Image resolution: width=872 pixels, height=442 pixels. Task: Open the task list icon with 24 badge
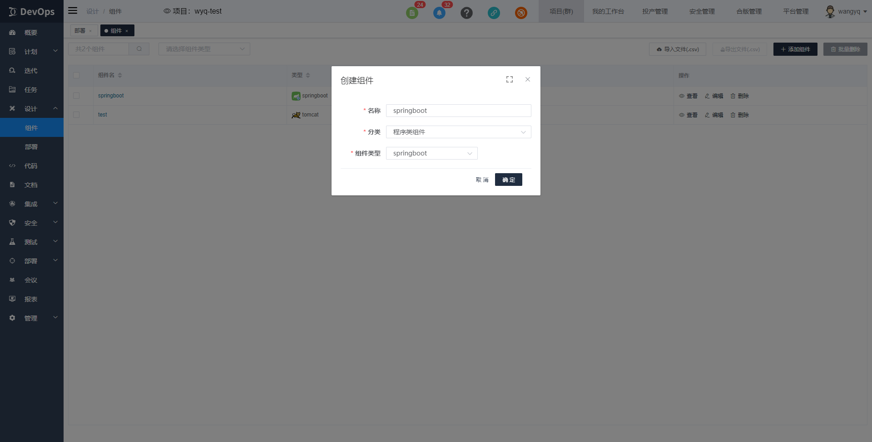click(412, 13)
